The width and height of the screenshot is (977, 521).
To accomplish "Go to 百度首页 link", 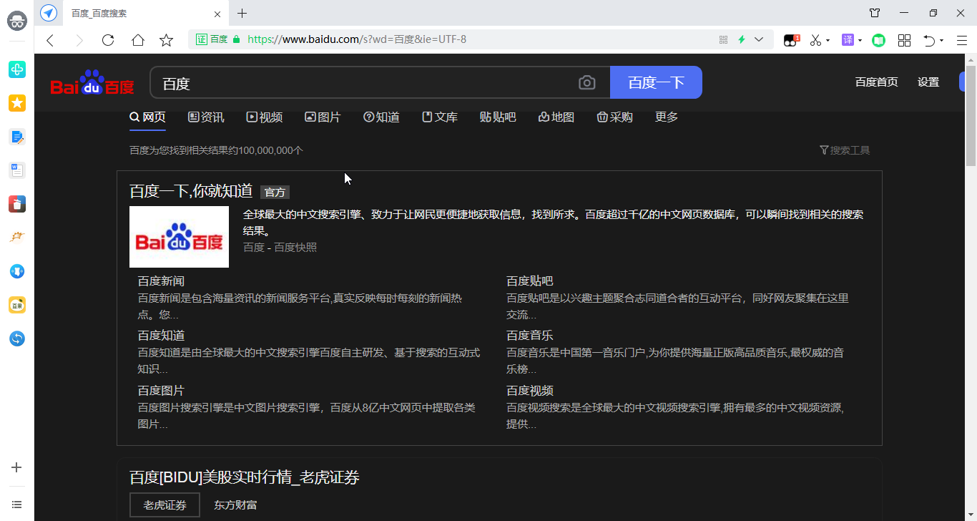I will tap(876, 82).
